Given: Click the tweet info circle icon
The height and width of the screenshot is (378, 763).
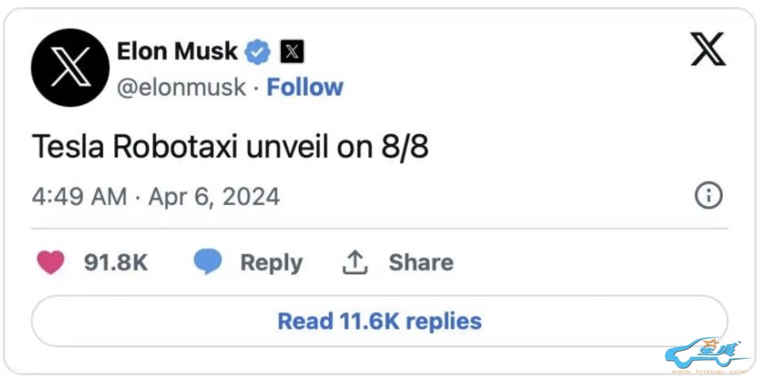Looking at the screenshot, I should pos(708,195).
